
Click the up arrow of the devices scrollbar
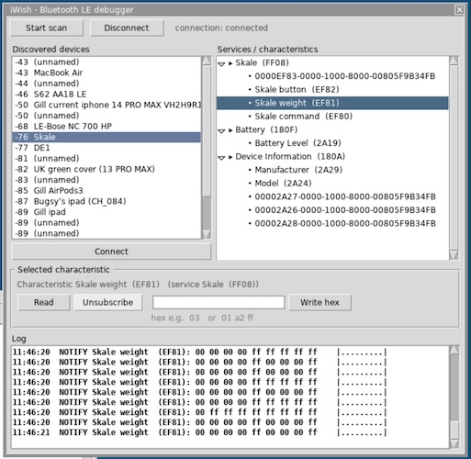pyautogui.click(x=207, y=61)
